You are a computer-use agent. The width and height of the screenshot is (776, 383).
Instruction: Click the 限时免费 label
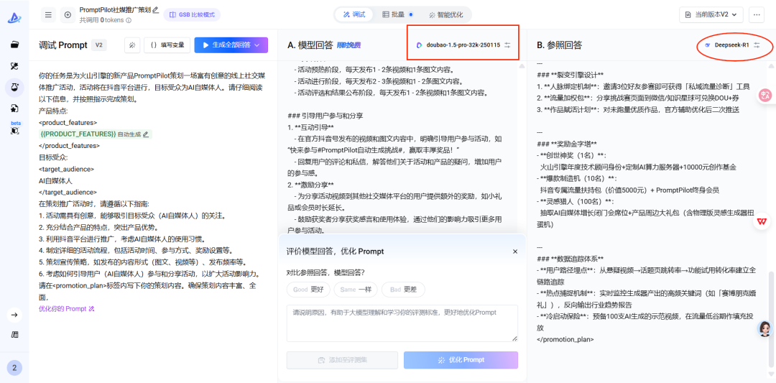point(349,45)
